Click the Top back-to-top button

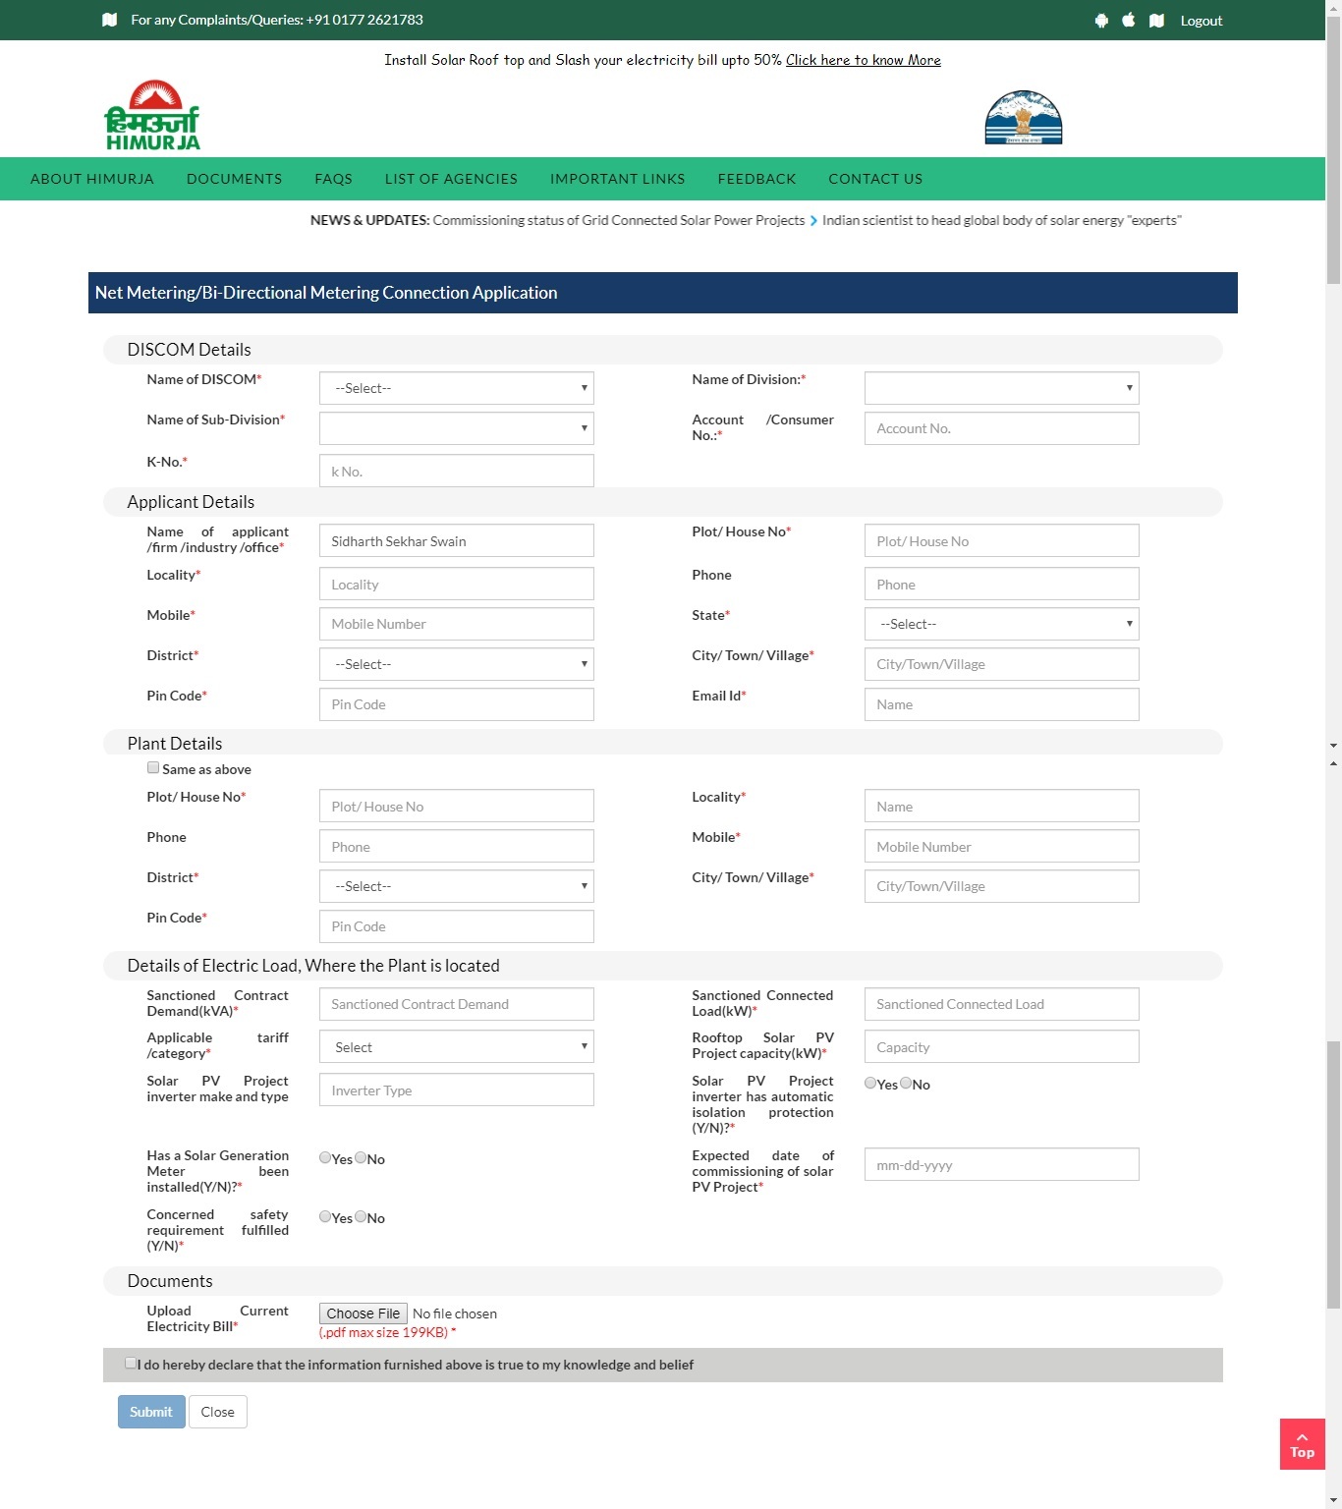tap(1303, 1444)
